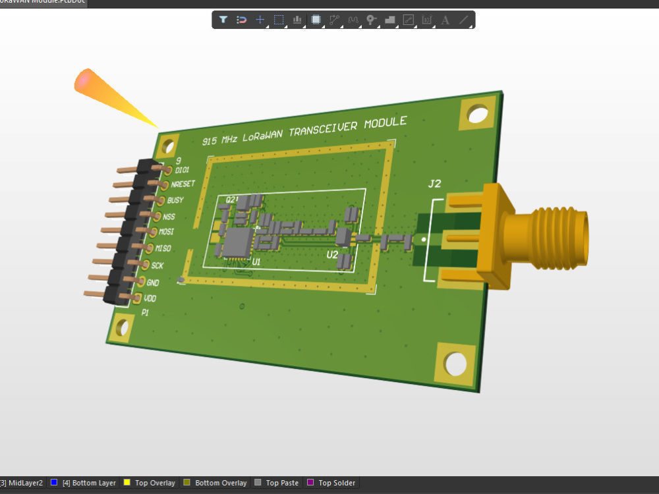The height and width of the screenshot is (494, 659).
Task: Open the component placement chip icon
Action: point(316,20)
